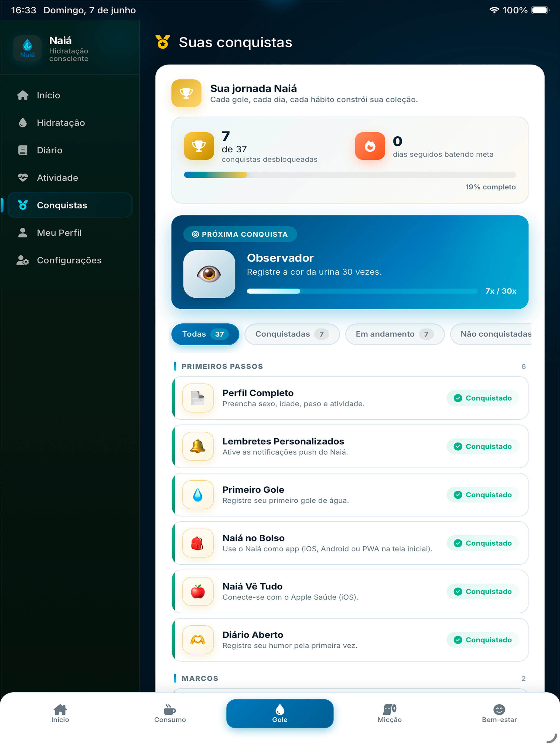Screen dimensions: 560x746
Task: Click the Diário Aberto heart hands icon
Action: [x=198, y=640]
